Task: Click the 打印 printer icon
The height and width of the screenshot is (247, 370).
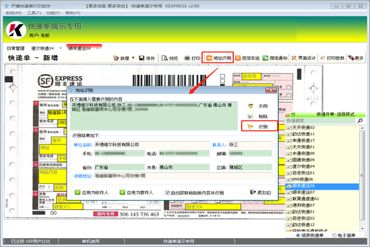Action: (187, 58)
